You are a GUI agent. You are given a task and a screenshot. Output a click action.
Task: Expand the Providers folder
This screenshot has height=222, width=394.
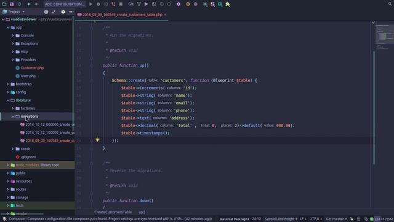(13, 60)
